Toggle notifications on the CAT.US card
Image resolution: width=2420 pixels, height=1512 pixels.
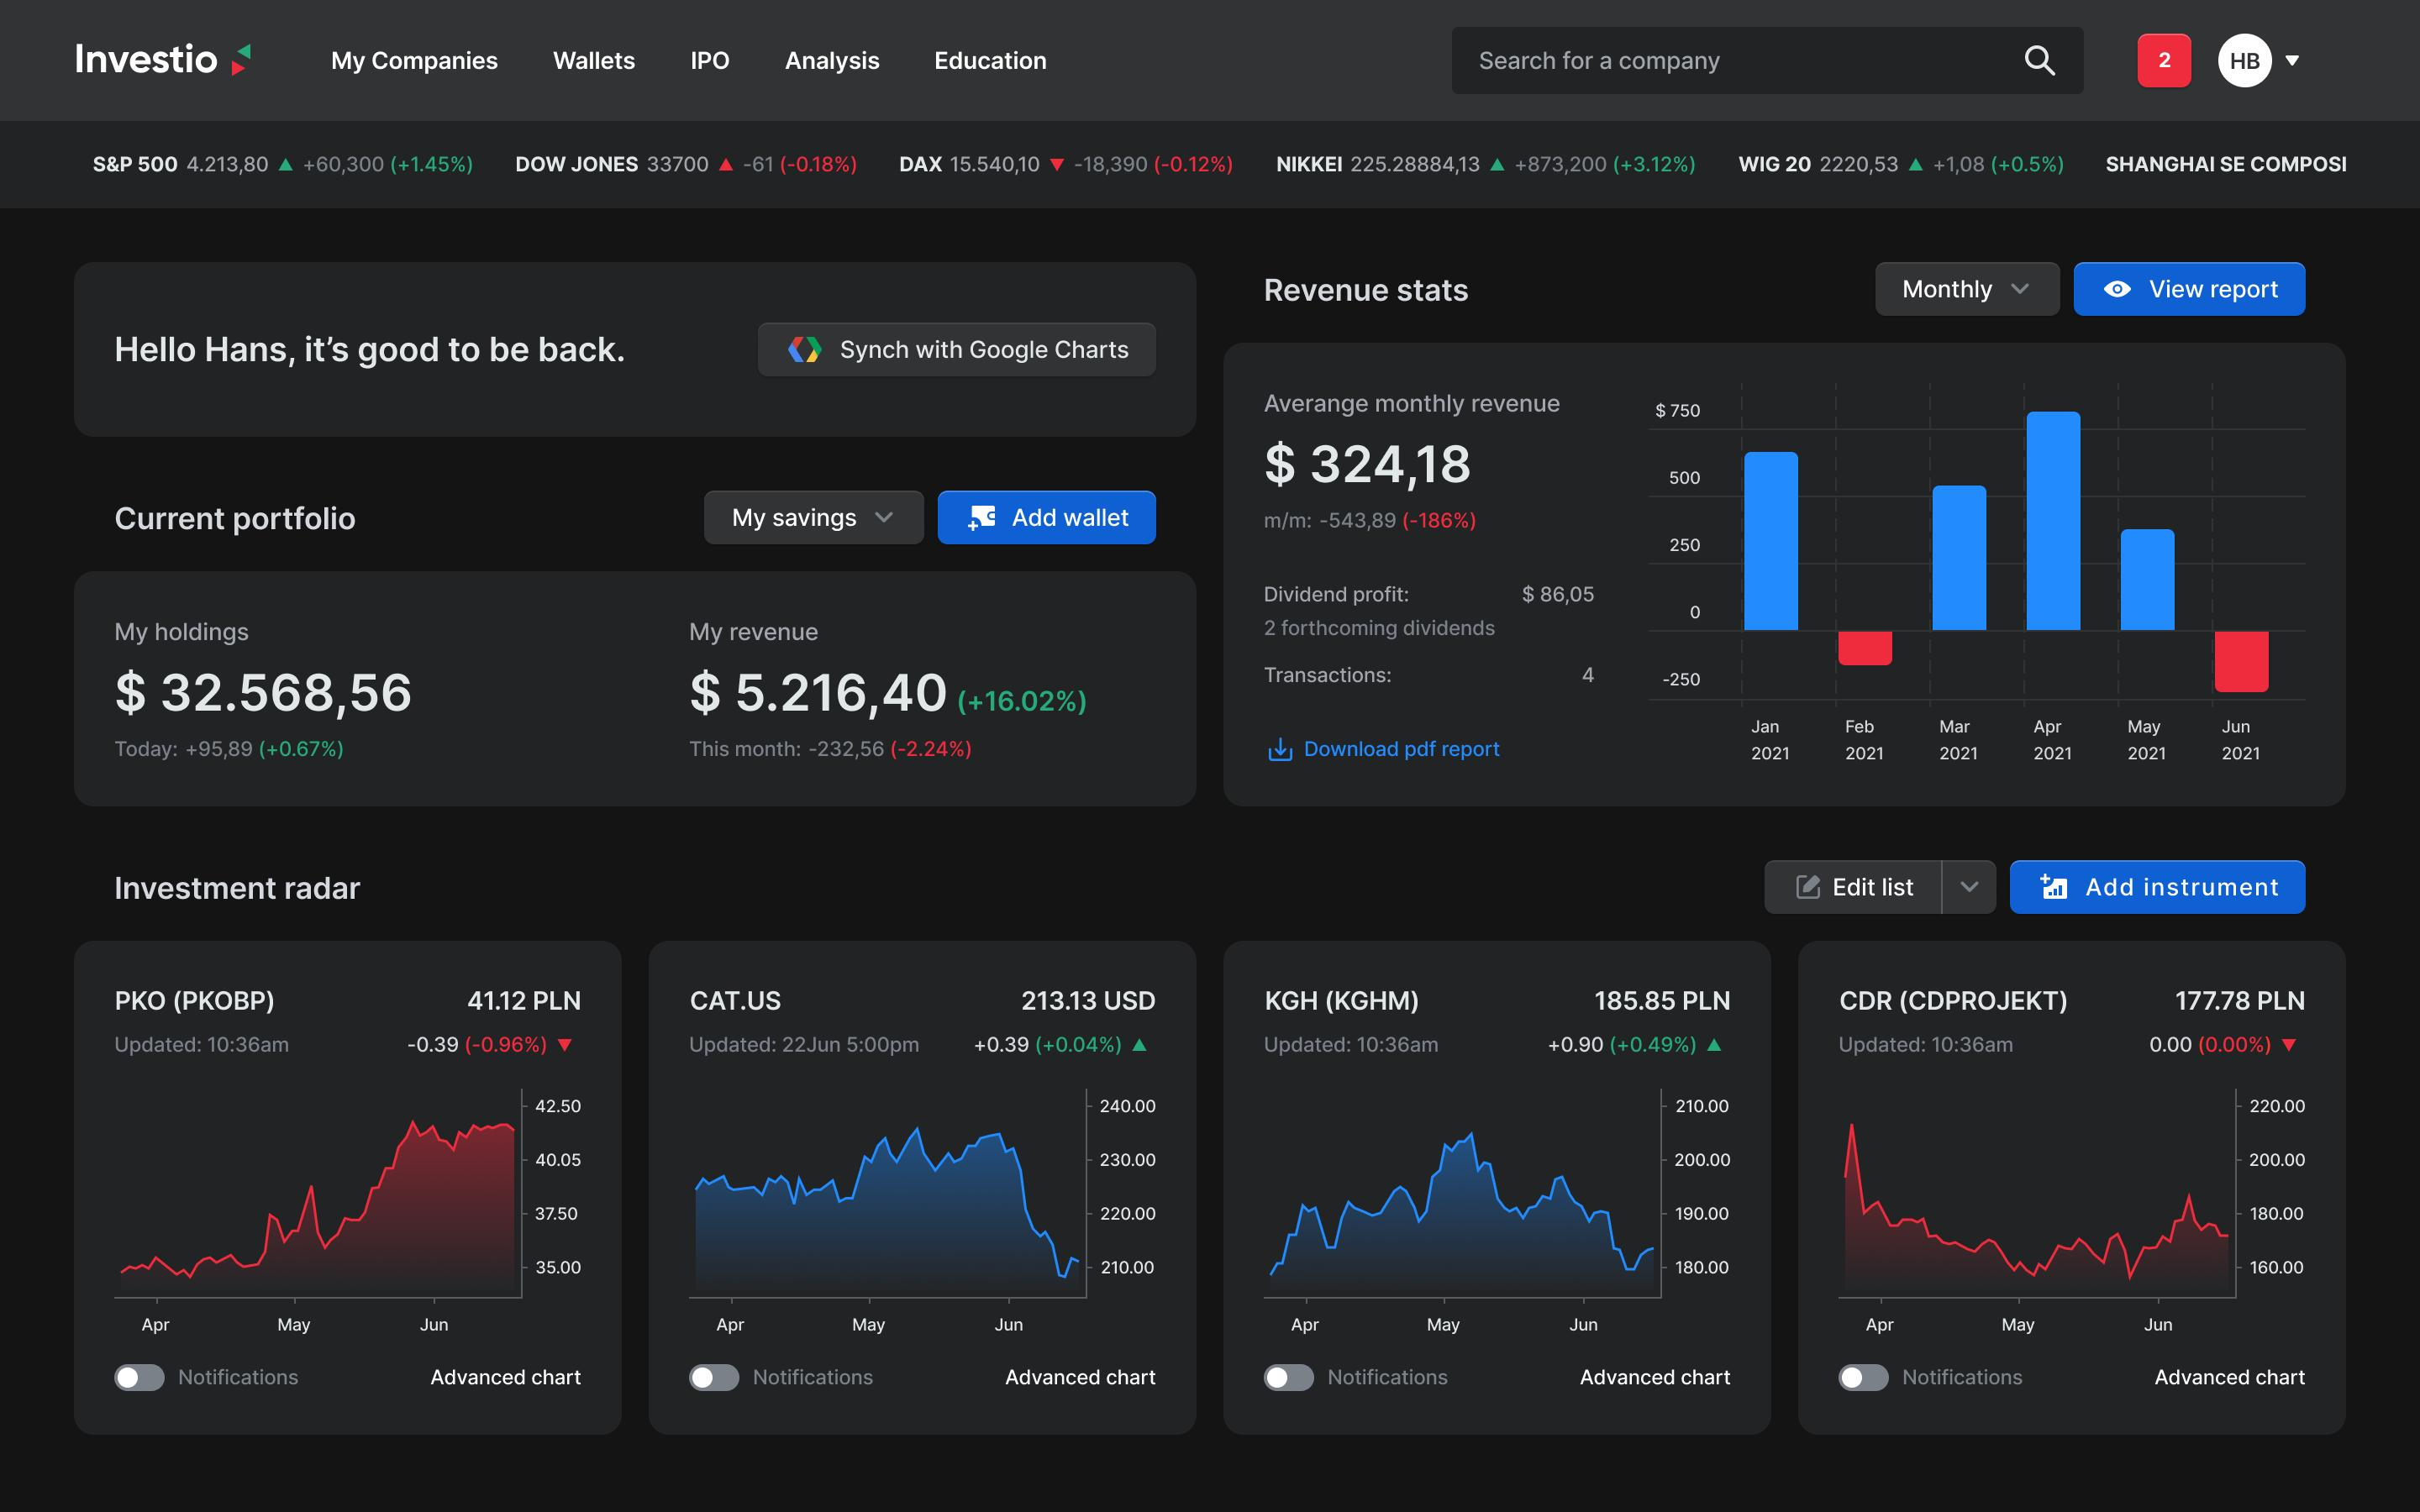click(714, 1377)
